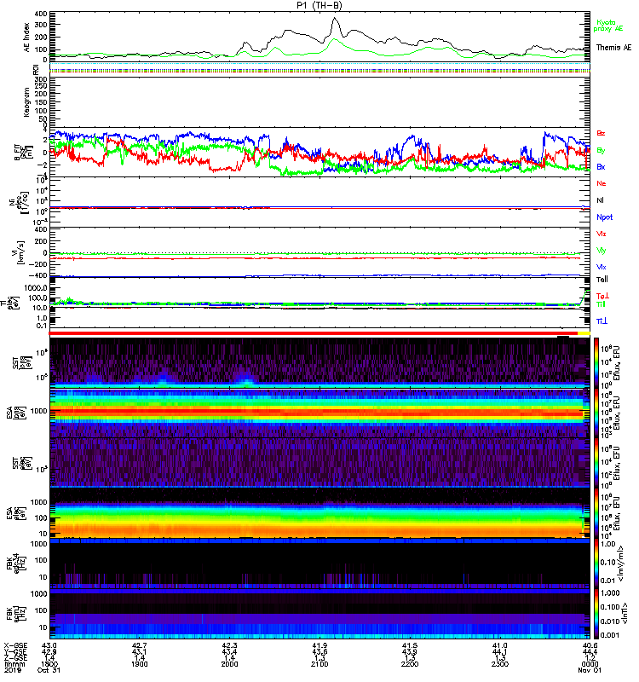Click the 1900 time tick label

point(140,664)
